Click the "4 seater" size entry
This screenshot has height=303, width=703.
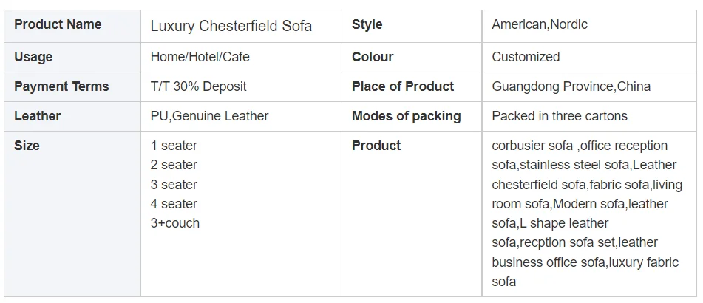pos(174,204)
